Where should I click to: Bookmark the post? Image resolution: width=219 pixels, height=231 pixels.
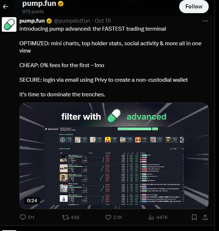[x=194, y=217]
